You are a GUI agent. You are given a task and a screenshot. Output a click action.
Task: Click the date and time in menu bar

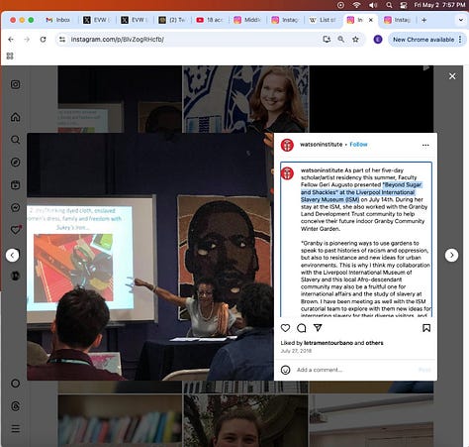[439, 5]
